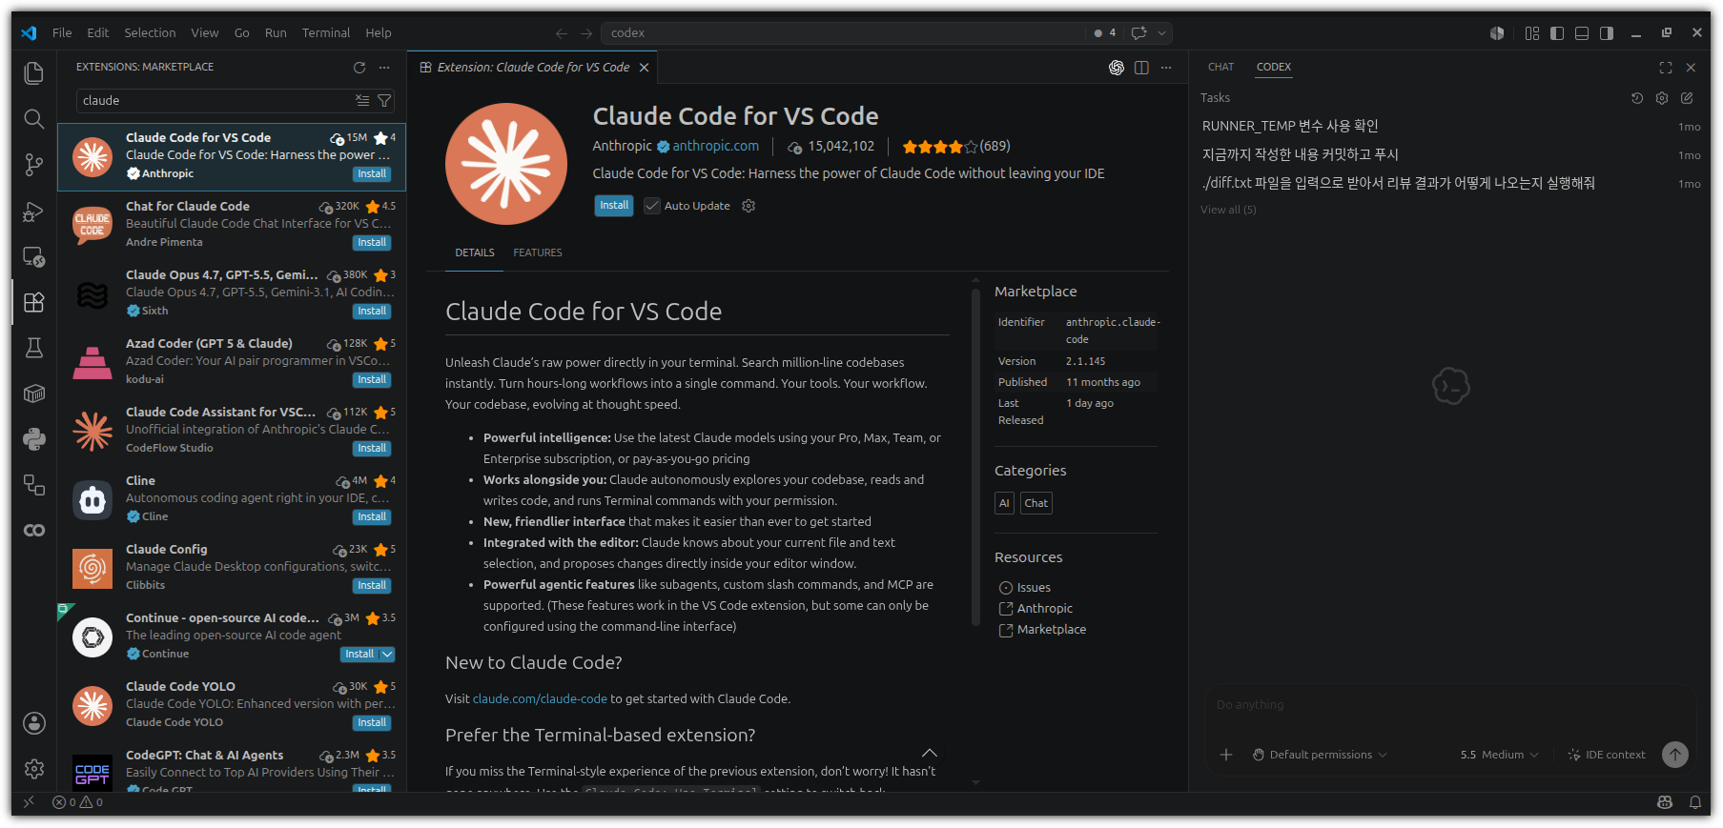
Task: Open more actions in the editor toolbar
Action: pyautogui.click(x=1166, y=68)
